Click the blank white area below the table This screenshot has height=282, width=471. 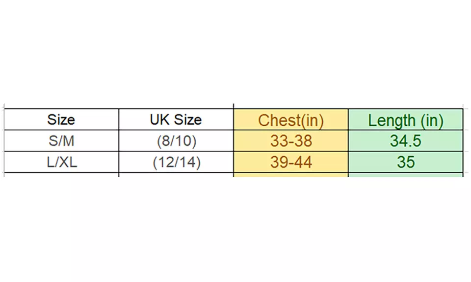(235, 230)
